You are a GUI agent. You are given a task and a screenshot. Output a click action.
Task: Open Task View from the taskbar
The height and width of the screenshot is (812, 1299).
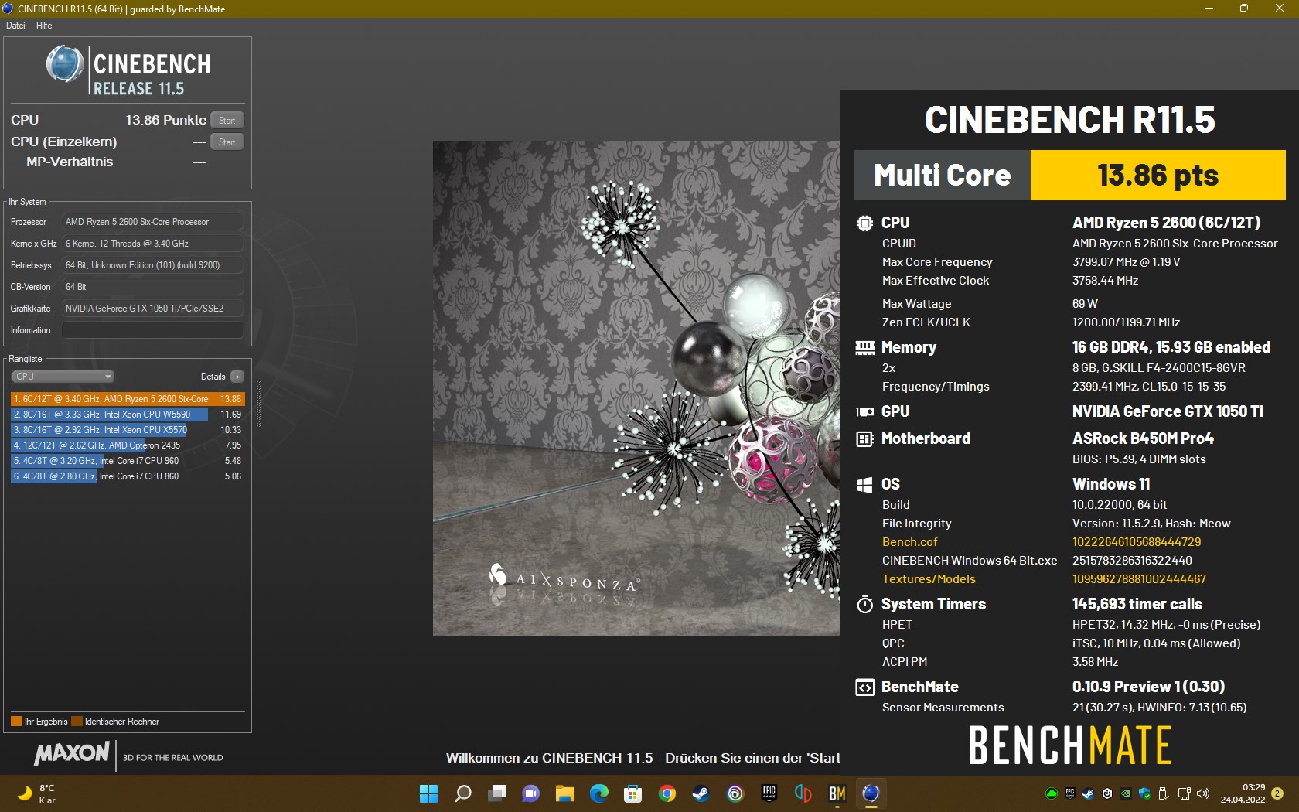click(x=497, y=793)
